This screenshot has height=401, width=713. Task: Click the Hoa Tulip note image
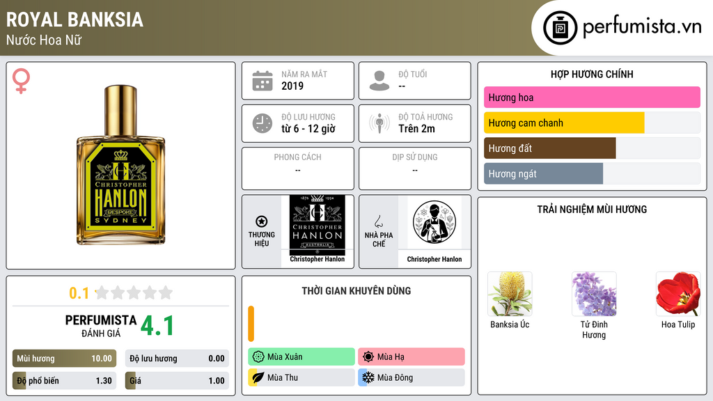tap(678, 294)
